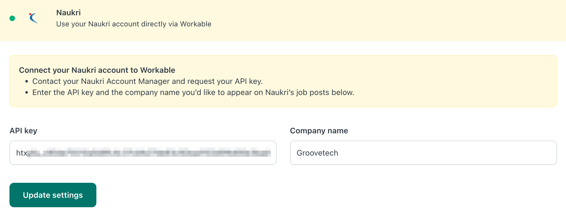Click the 'Contact your Naukri Account Manager' instruction
The image size is (566, 215).
pos(148,81)
